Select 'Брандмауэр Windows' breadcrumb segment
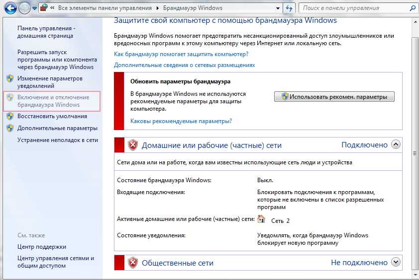419x280 pixels. (193, 8)
